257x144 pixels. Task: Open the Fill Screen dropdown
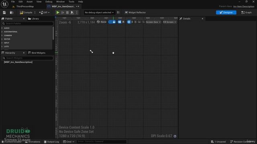[x=169, y=22]
